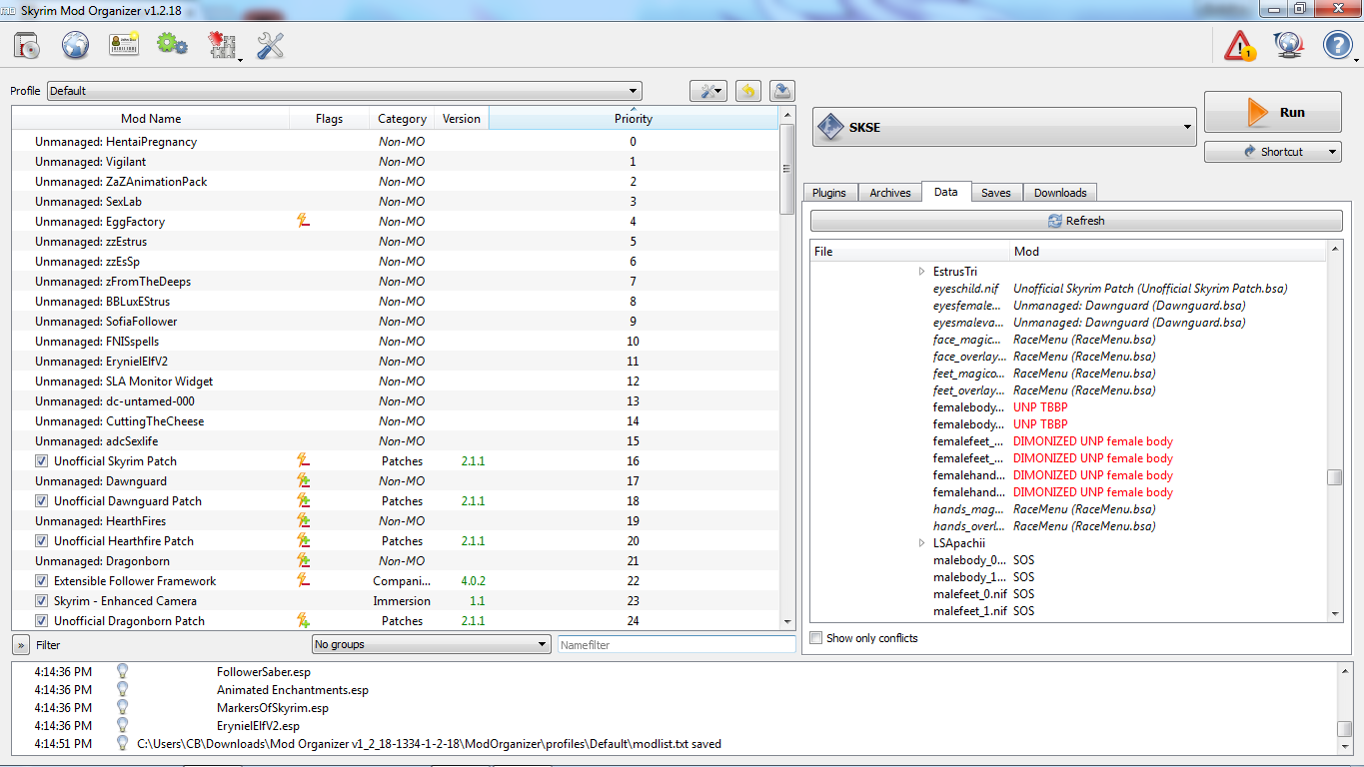Open the Saves tab
Image resolution: width=1364 pixels, height=767 pixels.
[x=996, y=193]
